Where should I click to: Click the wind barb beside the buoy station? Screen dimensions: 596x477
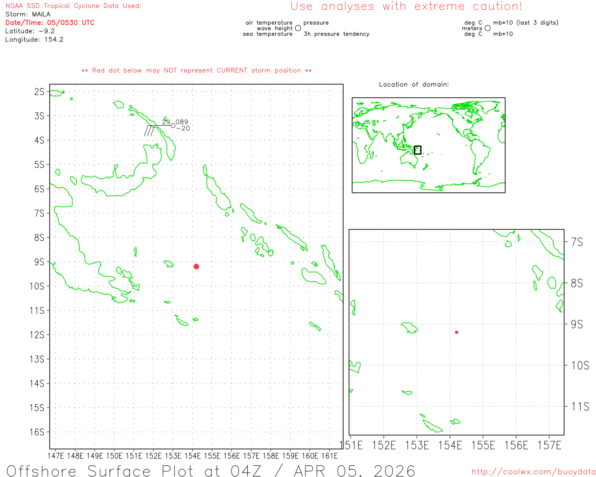click(150, 130)
